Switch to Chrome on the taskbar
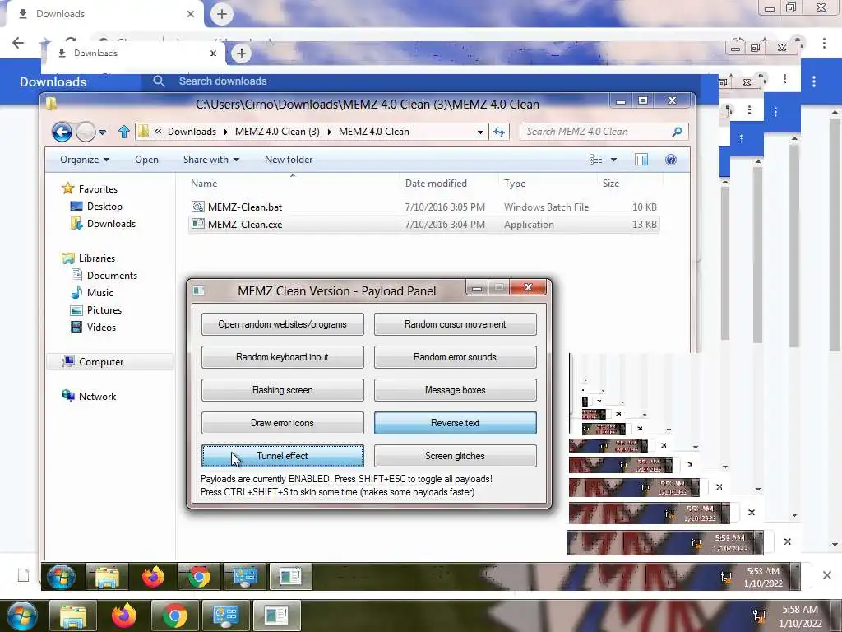The width and height of the screenshot is (842, 632). point(174,616)
